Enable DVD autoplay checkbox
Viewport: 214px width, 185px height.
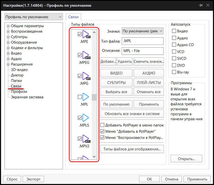click(x=174, y=65)
